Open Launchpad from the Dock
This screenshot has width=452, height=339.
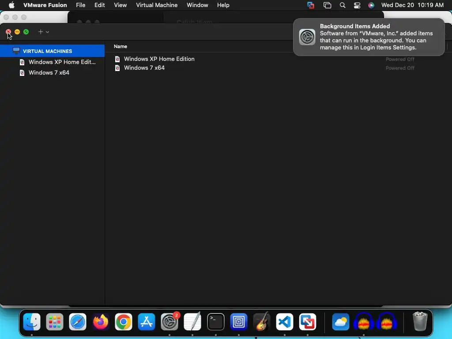click(x=54, y=322)
